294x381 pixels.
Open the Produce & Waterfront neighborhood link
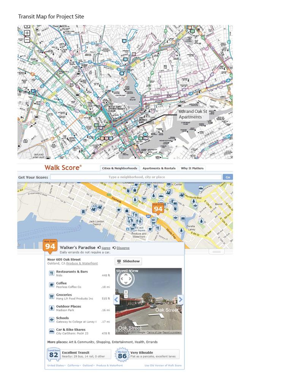82,263
